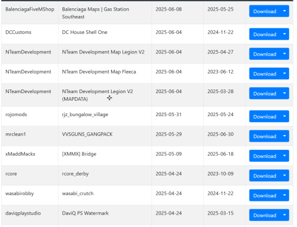Screen dimensions: 297x227
Task: Download Balenciaga Maps Gas Station Southeast
Action: (265, 11)
